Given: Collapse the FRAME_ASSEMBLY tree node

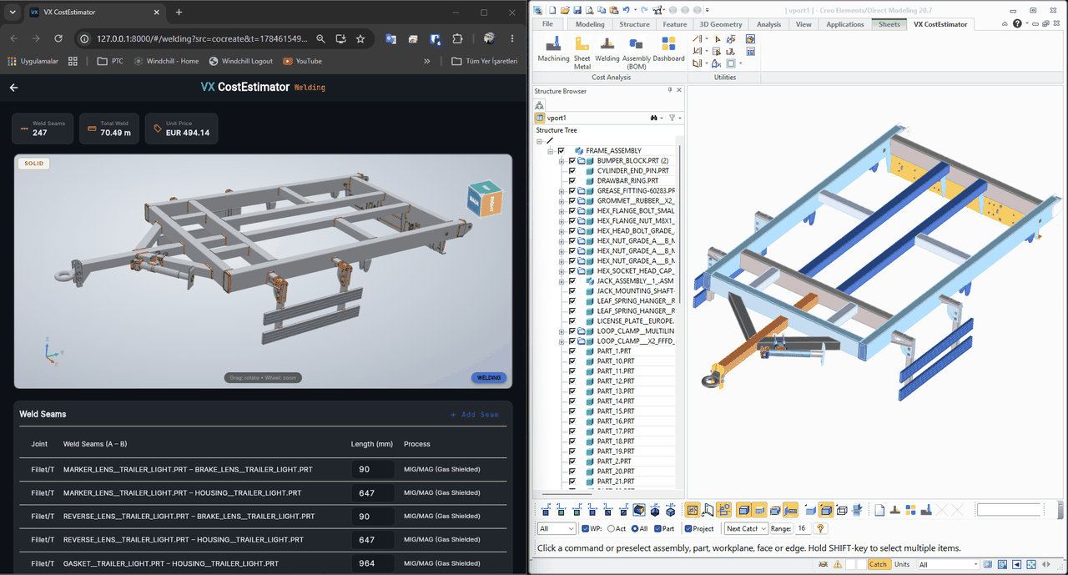Looking at the screenshot, I should click(x=551, y=151).
